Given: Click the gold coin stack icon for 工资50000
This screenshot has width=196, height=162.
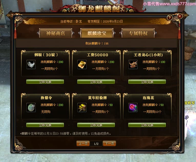Looking at the screenshot, I should 82,64.
